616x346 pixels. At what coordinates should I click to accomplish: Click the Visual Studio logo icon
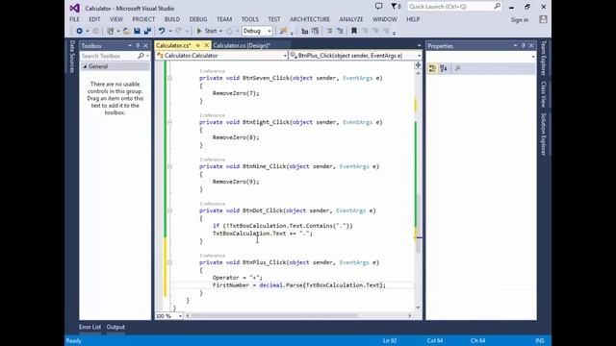coord(74,8)
